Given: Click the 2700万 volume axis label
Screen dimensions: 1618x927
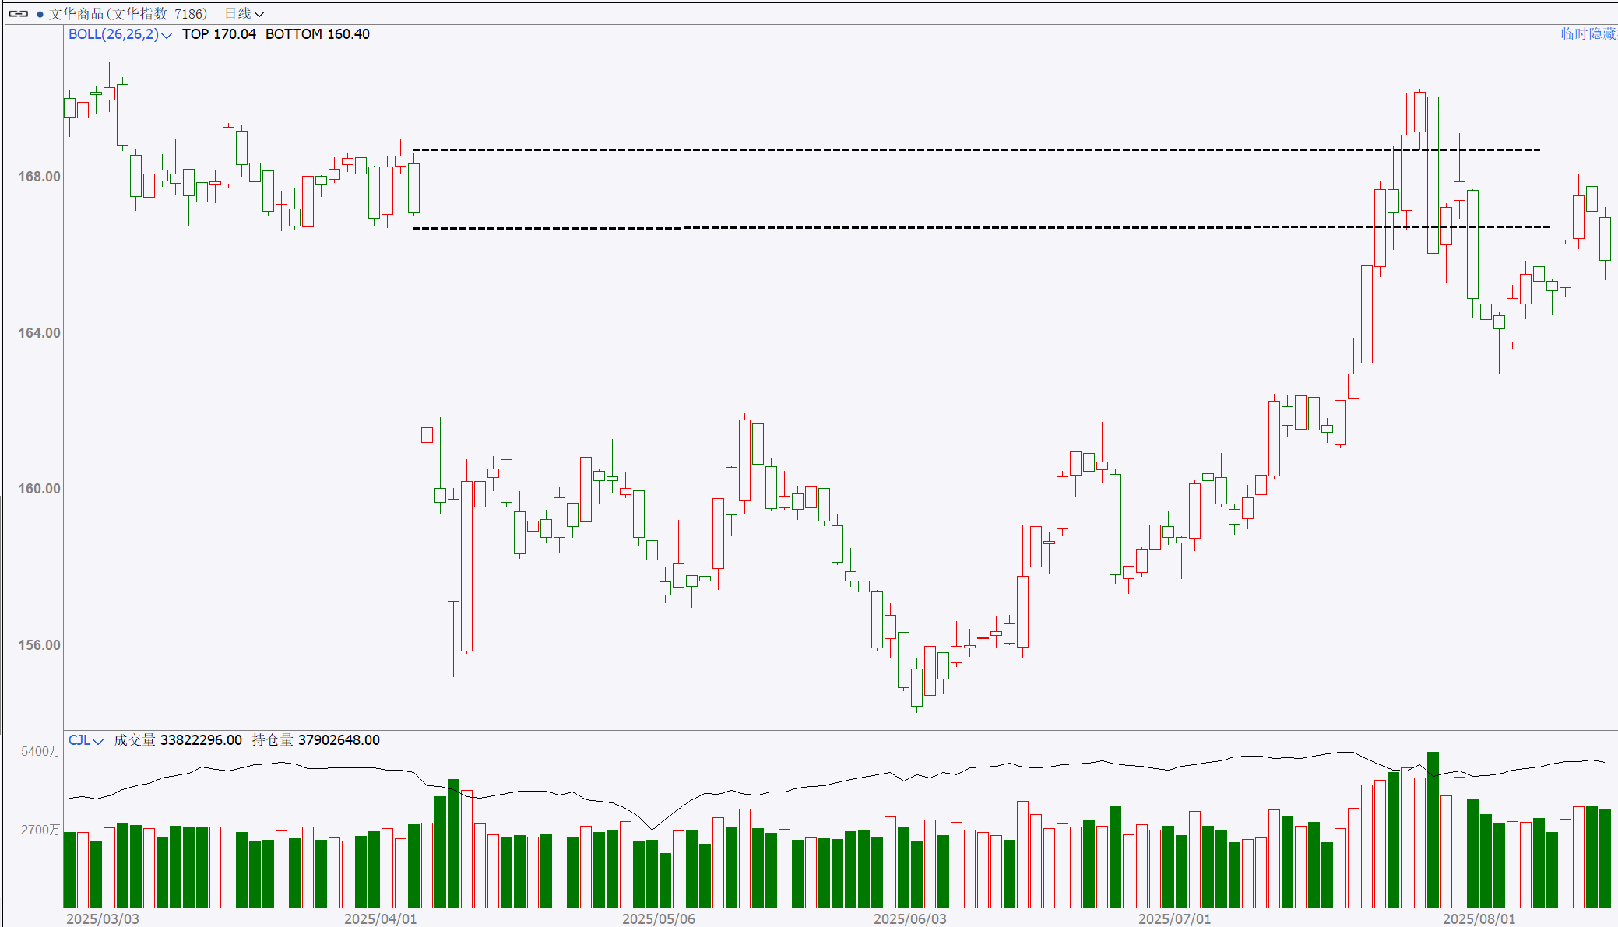Looking at the screenshot, I should (x=40, y=830).
